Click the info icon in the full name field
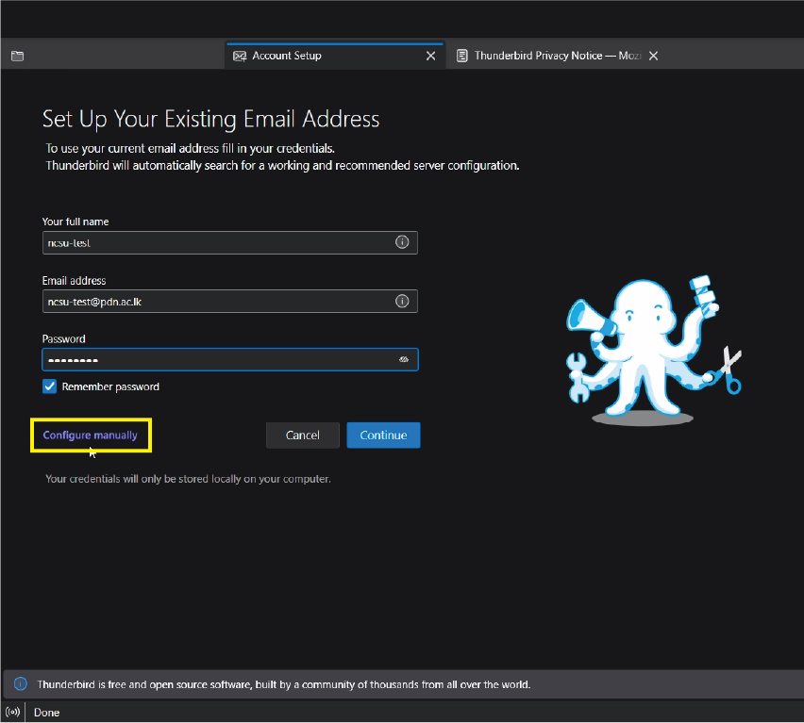This screenshot has width=804, height=723. pos(402,242)
